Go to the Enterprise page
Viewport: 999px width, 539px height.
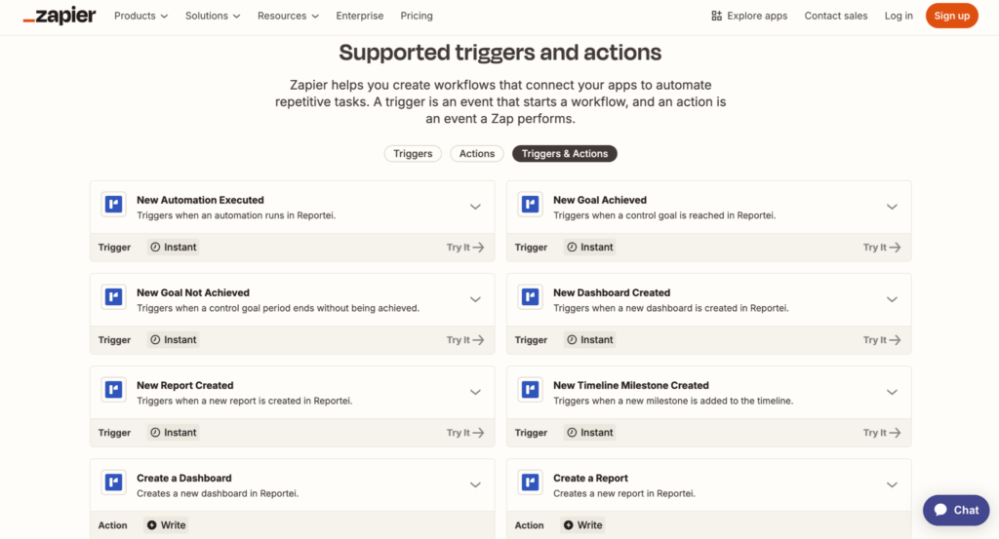coord(360,16)
